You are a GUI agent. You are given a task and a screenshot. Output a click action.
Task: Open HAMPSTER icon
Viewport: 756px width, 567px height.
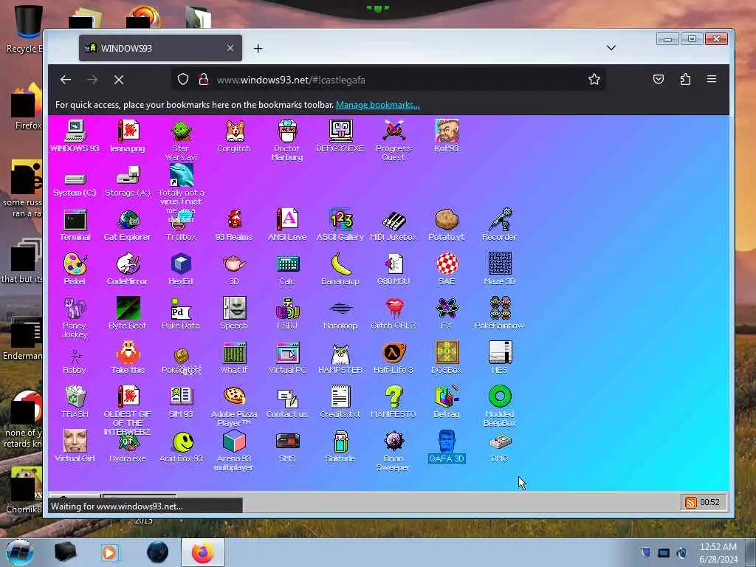(340, 357)
